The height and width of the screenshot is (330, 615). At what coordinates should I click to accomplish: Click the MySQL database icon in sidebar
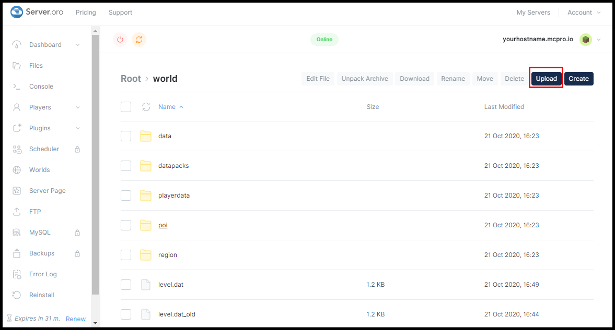[17, 233]
